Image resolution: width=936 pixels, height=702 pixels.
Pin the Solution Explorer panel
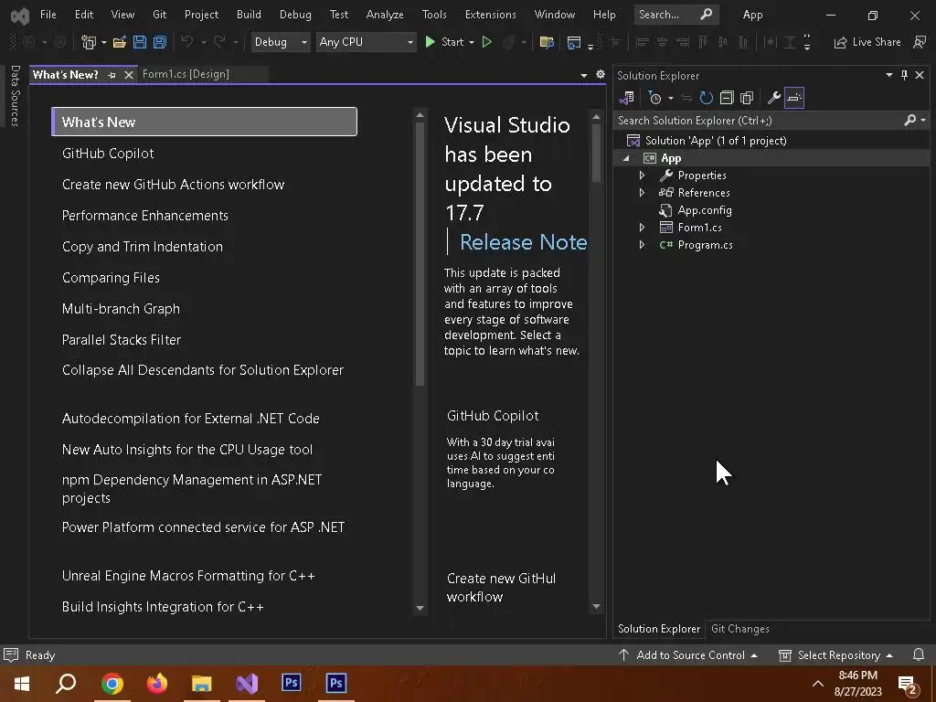click(904, 75)
